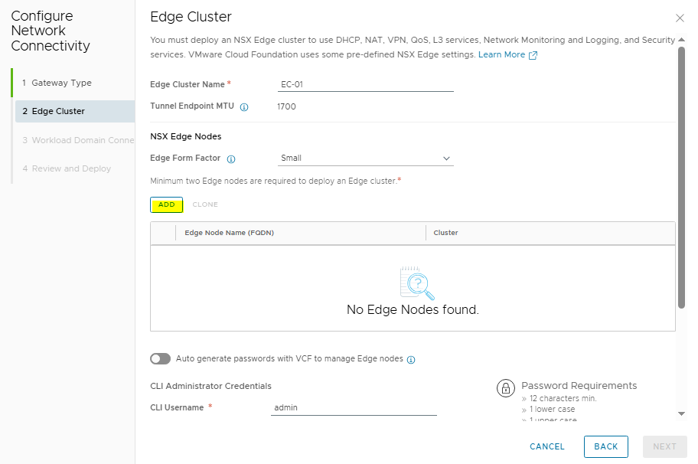Click info icon after auto generate passwords text
Screen dimensions: 698x464
click(411, 359)
